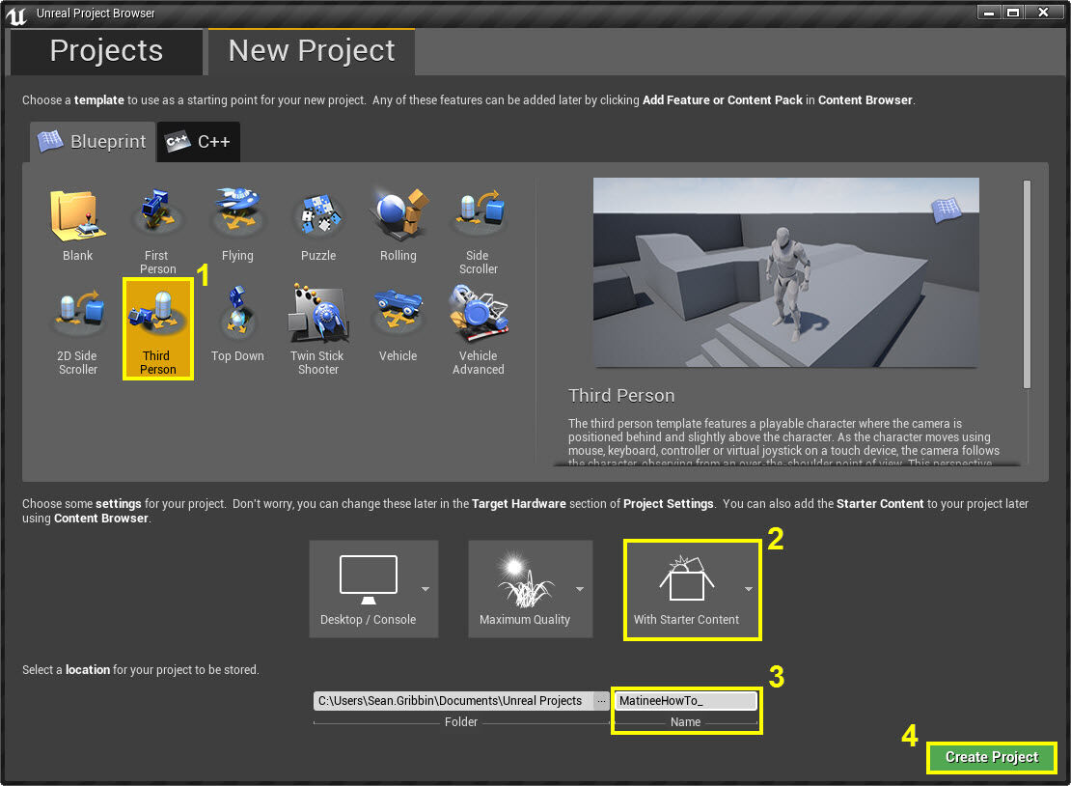The height and width of the screenshot is (786, 1071).
Task: Minimize the Unreal Project Browser window
Action: tap(989, 13)
